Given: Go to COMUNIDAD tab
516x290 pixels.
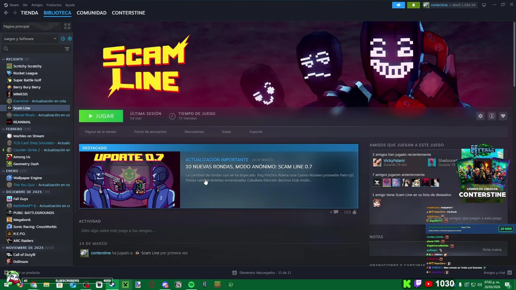Looking at the screenshot, I should 92,13.
